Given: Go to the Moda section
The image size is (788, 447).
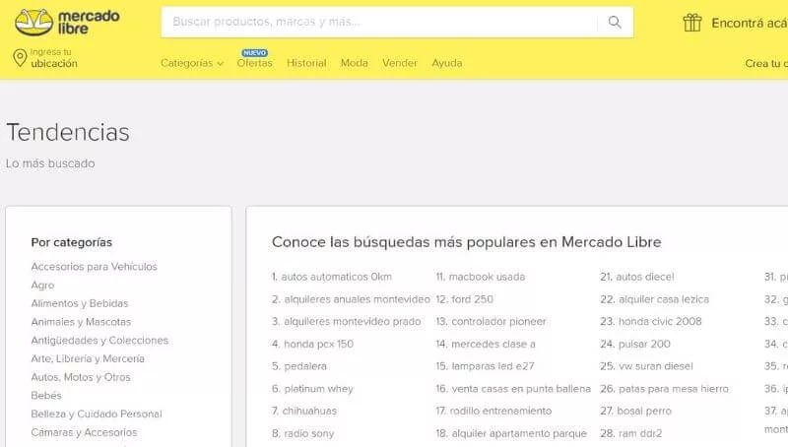Looking at the screenshot, I should [x=354, y=63].
